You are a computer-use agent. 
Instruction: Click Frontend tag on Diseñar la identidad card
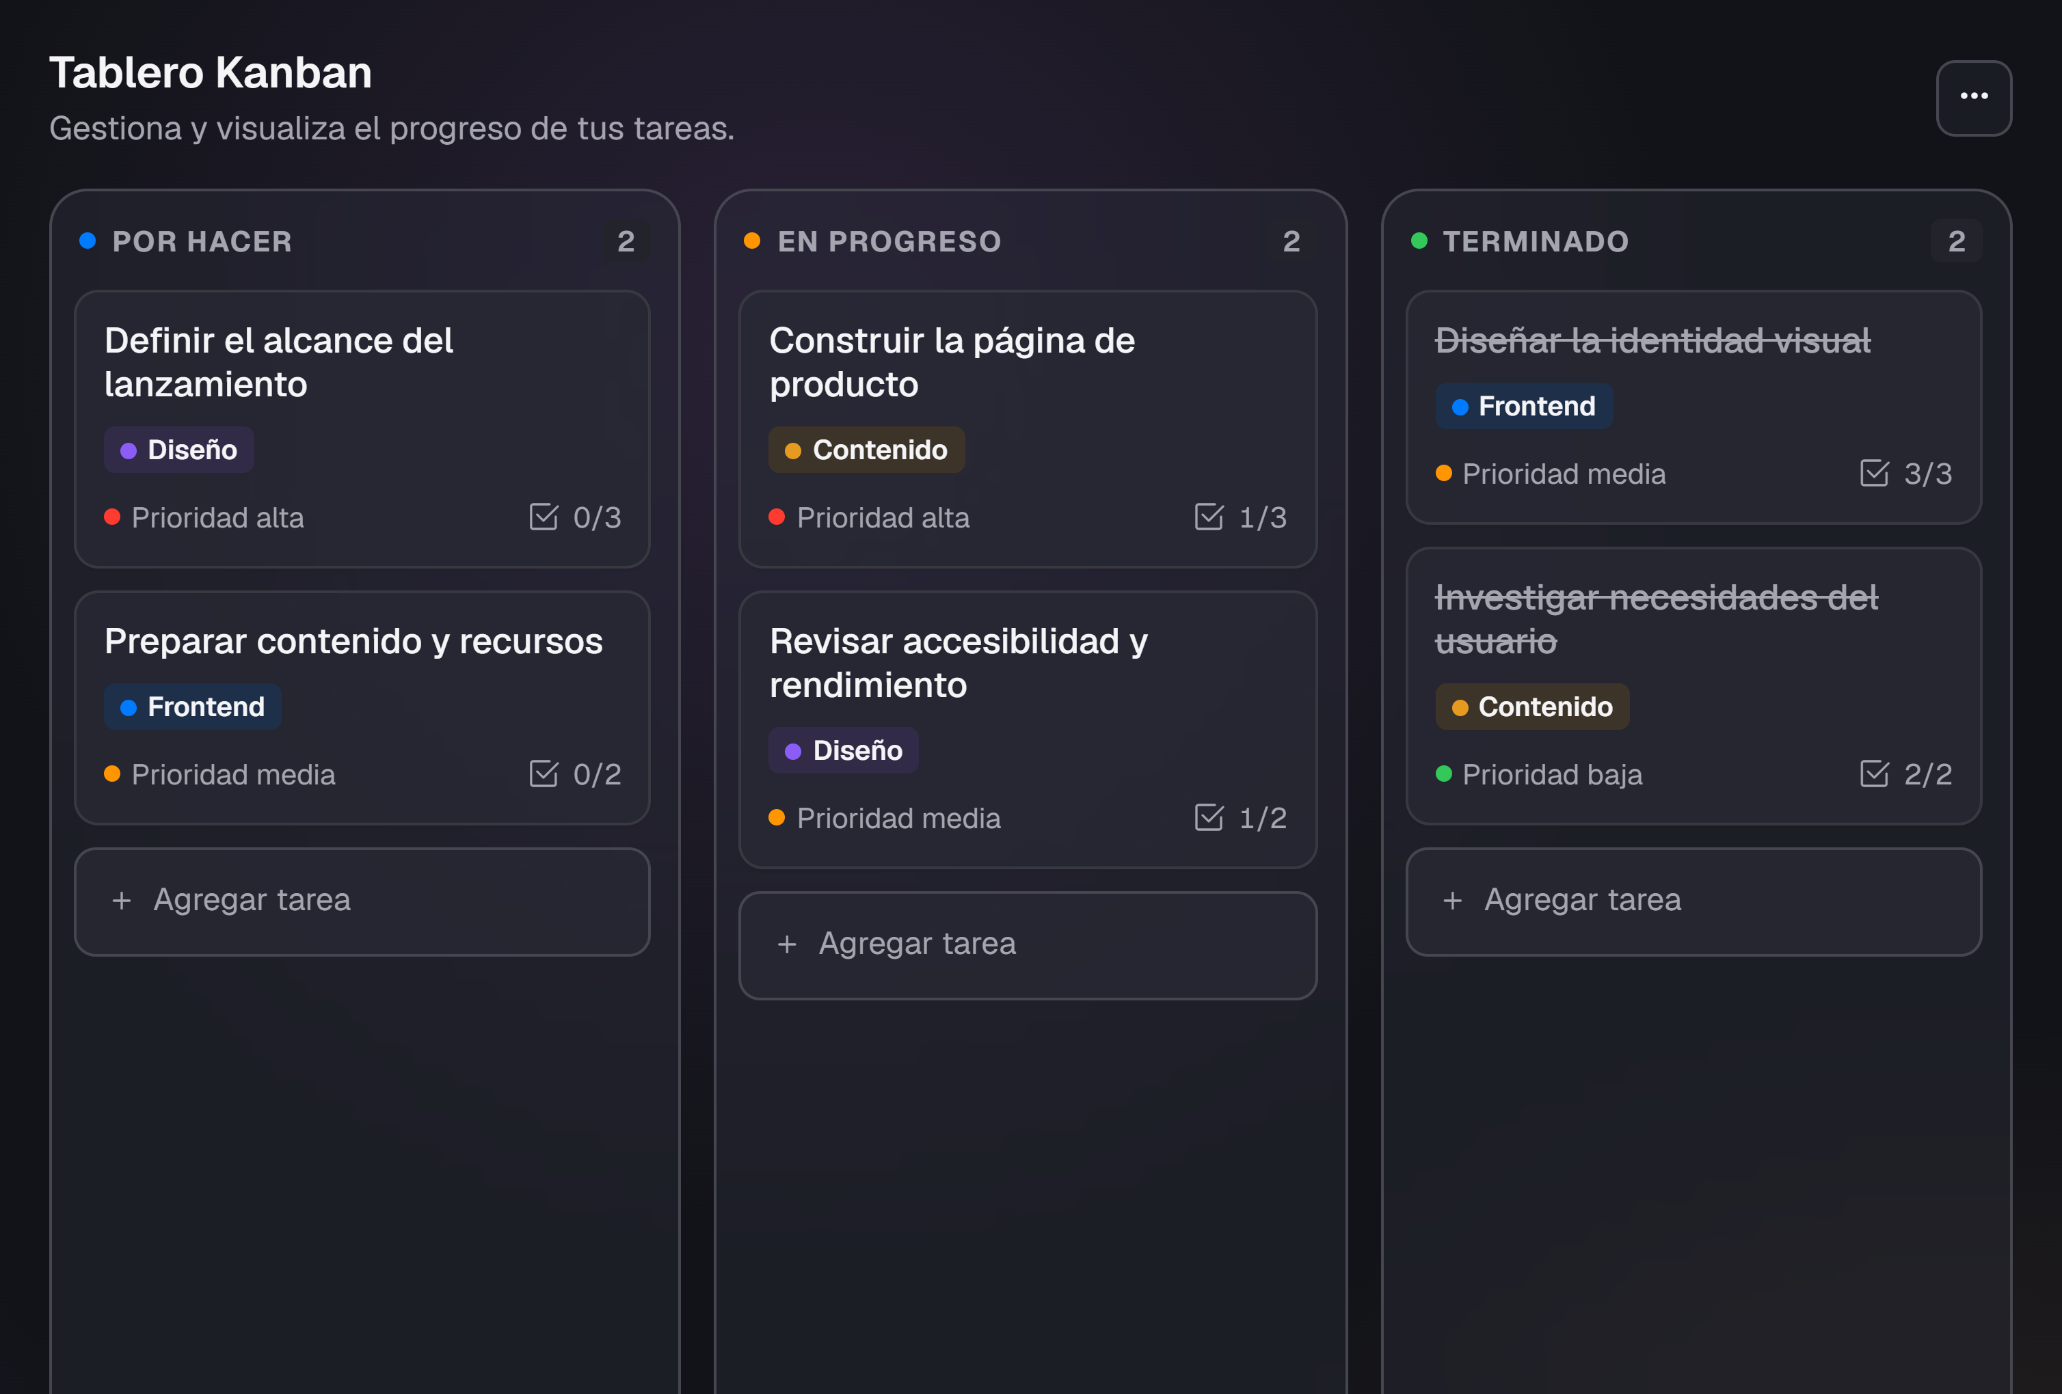(1523, 406)
